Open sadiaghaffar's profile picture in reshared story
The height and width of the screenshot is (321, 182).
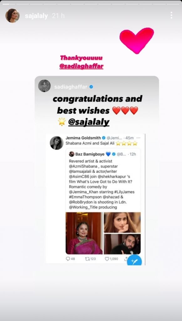pyautogui.click(x=44, y=86)
